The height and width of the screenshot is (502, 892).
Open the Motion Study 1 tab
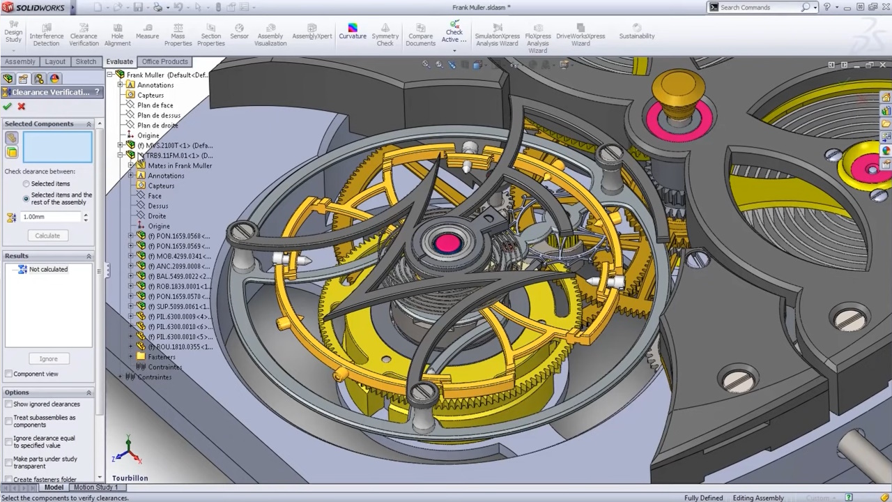[x=95, y=487]
